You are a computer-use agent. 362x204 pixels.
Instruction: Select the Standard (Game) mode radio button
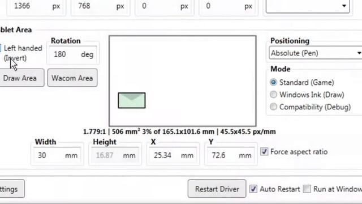tap(273, 82)
